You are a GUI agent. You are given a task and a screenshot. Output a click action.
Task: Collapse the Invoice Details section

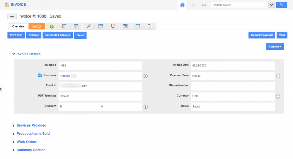click(28, 54)
